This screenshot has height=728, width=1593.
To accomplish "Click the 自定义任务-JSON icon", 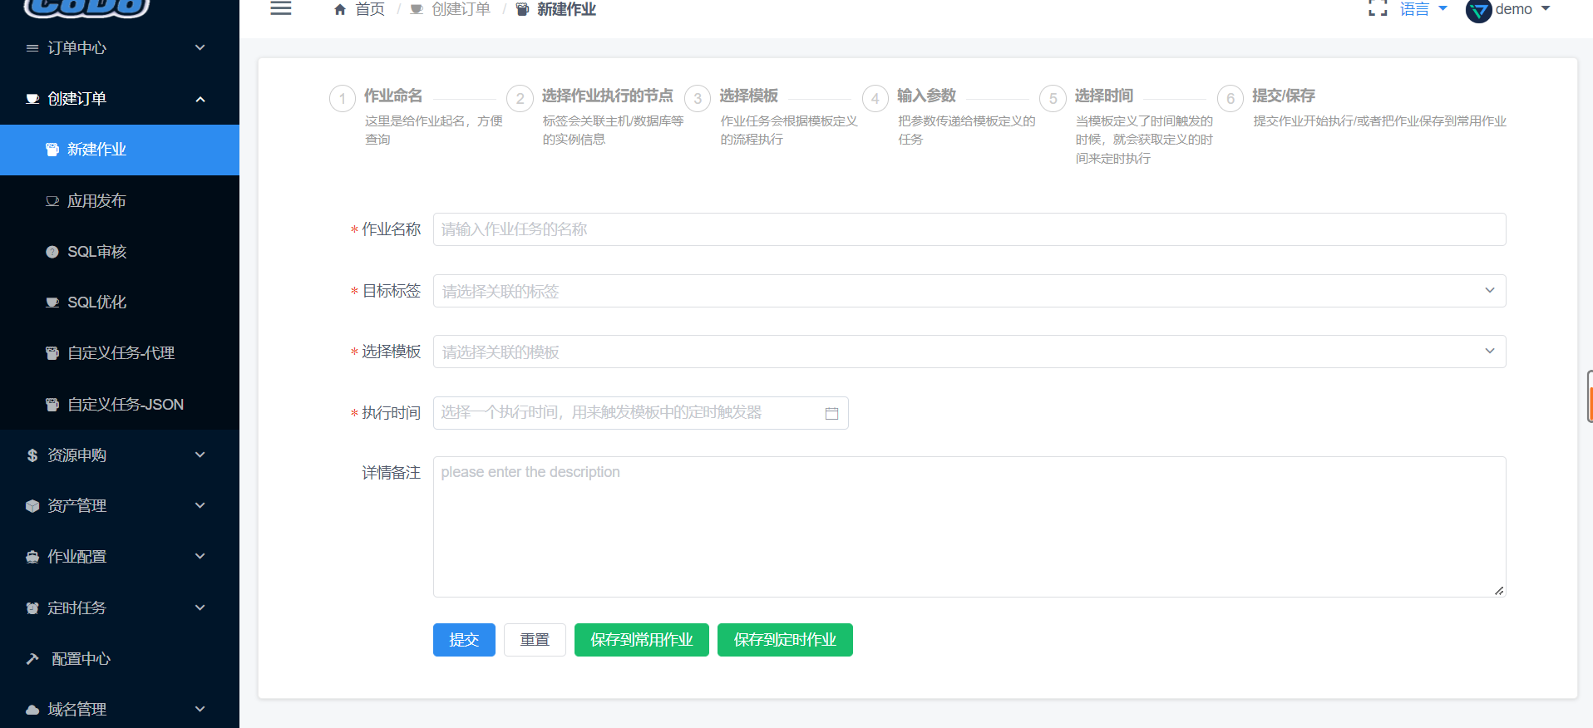I will click(52, 405).
